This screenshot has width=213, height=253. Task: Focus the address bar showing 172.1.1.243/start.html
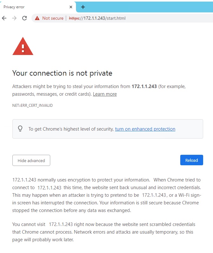click(127, 18)
